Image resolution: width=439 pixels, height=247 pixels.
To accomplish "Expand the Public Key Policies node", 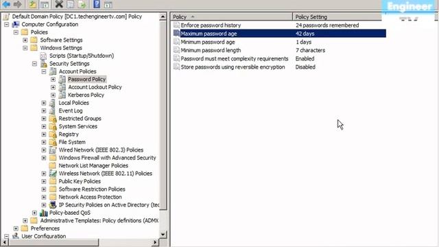I will [x=44, y=181].
